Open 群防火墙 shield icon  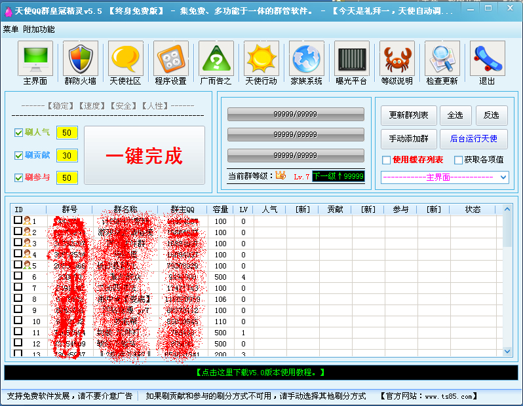pyautogui.click(x=81, y=58)
